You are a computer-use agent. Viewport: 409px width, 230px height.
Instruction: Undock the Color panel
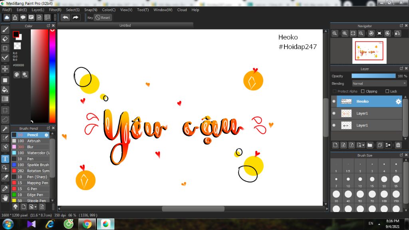point(48,26)
